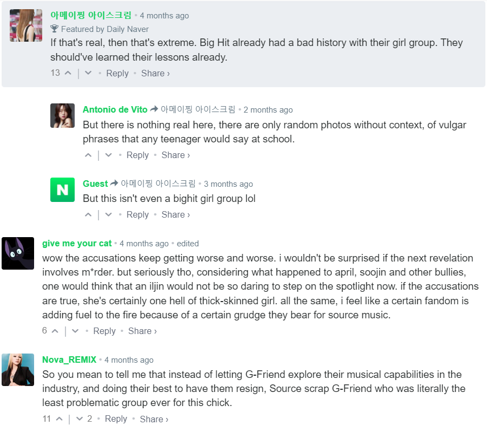Reply to the featured Big Hit comment

[x=117, y=73]
